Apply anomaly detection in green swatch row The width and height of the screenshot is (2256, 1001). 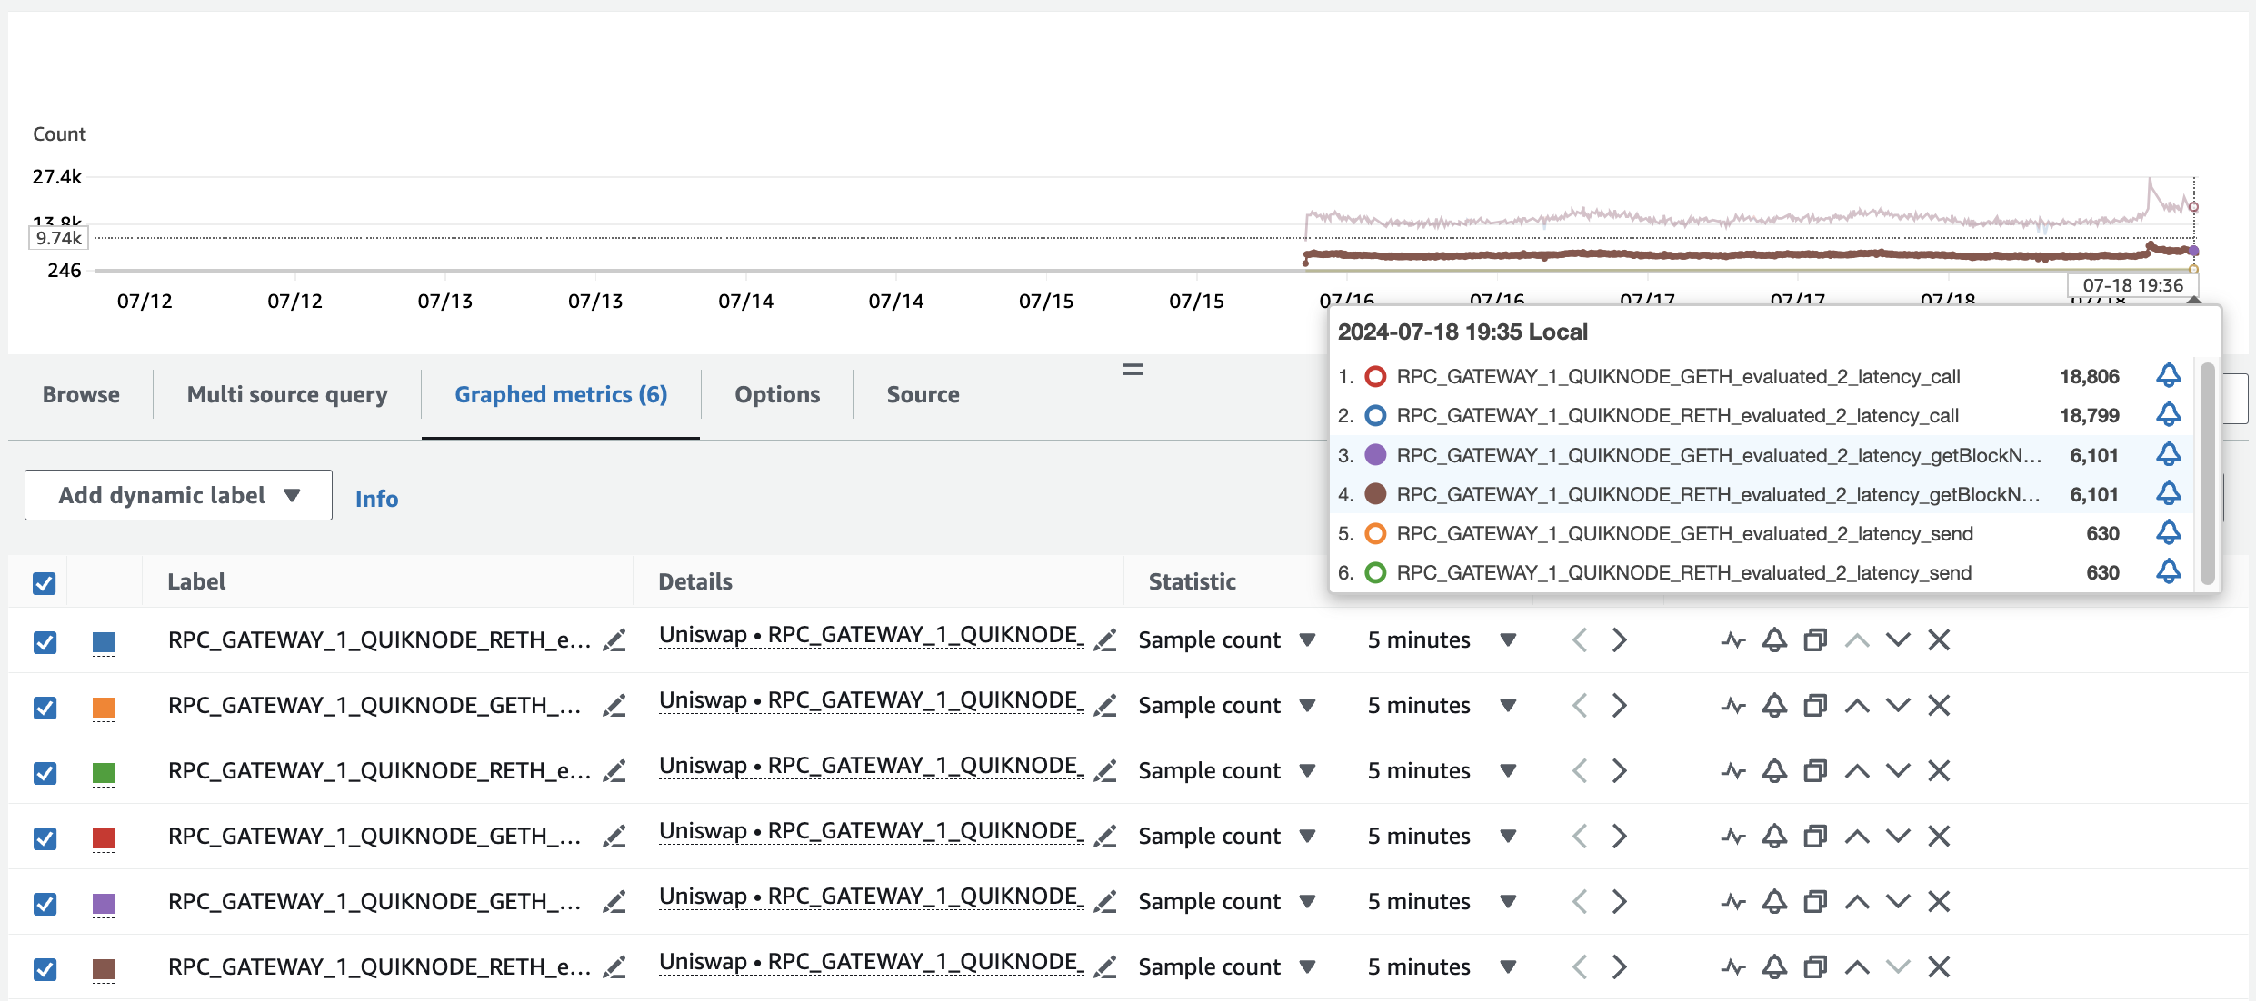coord(1733,771)
